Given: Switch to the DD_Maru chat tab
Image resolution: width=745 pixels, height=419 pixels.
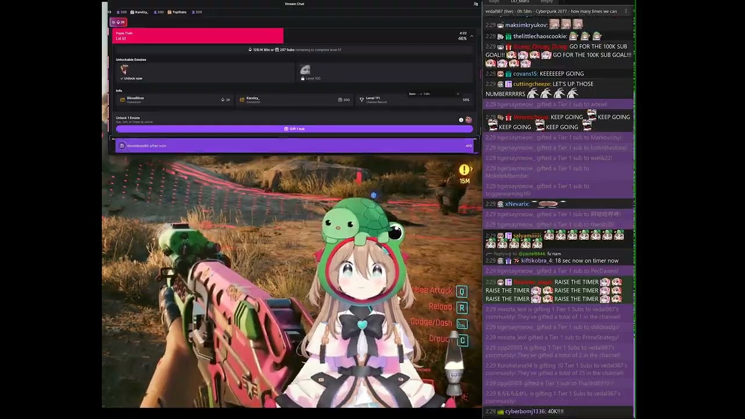Looking at the screenshot, I should (520, 2).
